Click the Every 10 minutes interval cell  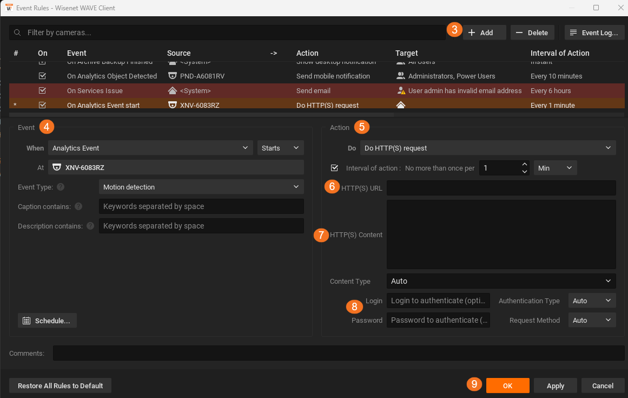coord(556,76)
